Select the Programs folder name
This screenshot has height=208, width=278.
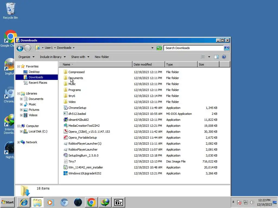tap(75, 90)
